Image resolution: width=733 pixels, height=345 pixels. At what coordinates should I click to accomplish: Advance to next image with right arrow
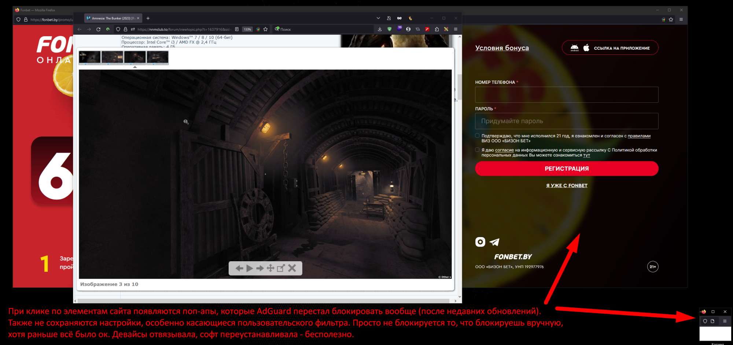point(260,269)
